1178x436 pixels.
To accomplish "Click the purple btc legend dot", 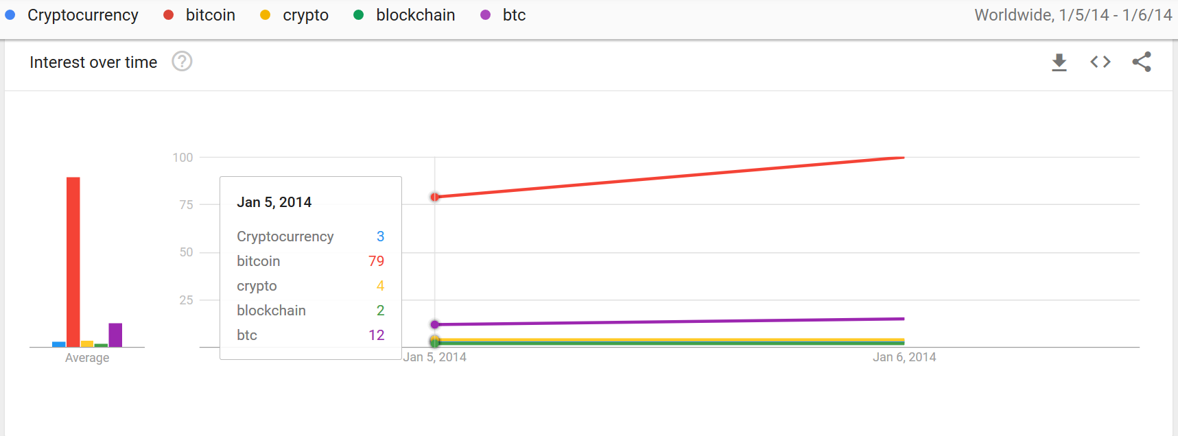I will point(486,15).
